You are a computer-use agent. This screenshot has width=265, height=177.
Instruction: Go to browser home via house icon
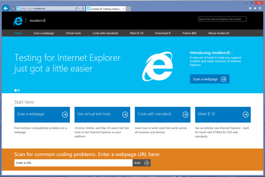pyautogui.click(x=250, y=8)
